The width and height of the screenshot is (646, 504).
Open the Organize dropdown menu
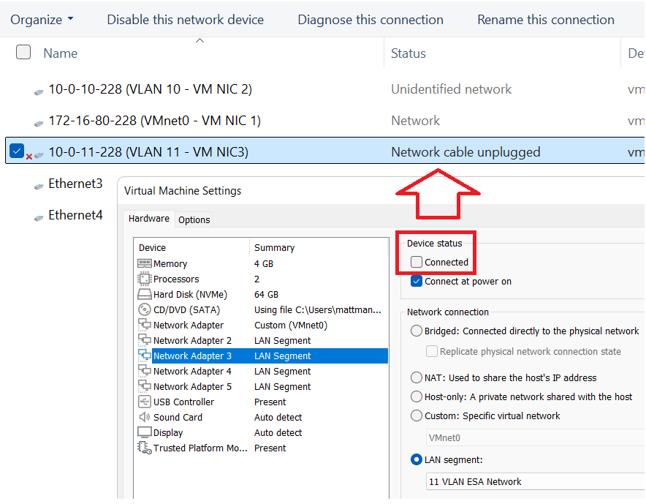(x=42, y=20)
